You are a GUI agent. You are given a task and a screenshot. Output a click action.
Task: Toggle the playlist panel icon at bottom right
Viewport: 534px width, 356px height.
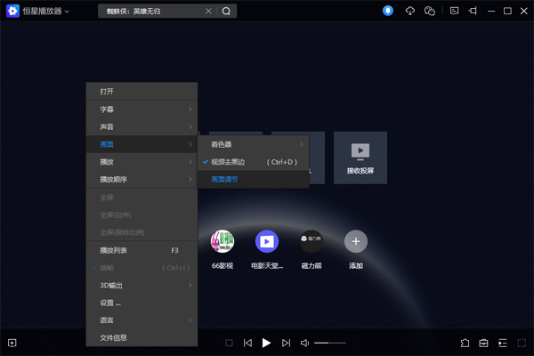[x=503, y=343]
